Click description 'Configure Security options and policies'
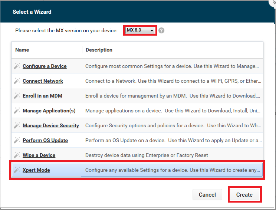 pyautogui.click(x=173, y=125)
